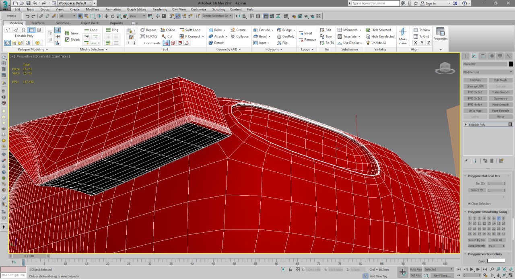Open the reference coordinate View dropdown
The image size is (515, 279).
pyautogui.click(x=137, y=16)
